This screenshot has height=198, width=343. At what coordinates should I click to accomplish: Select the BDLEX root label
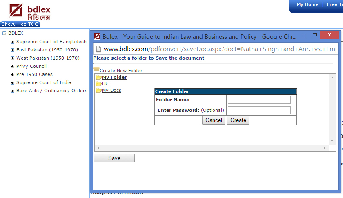(16, 33)
